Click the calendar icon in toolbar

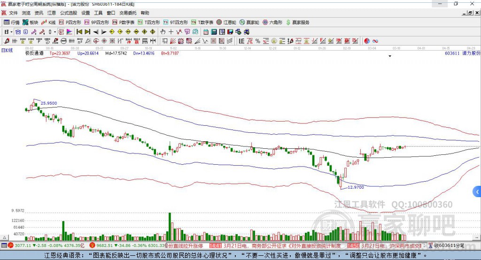tap(206, 32)
